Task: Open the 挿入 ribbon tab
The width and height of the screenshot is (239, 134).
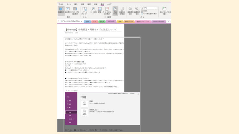Action: pyautogui.click(x=76, y=4)
